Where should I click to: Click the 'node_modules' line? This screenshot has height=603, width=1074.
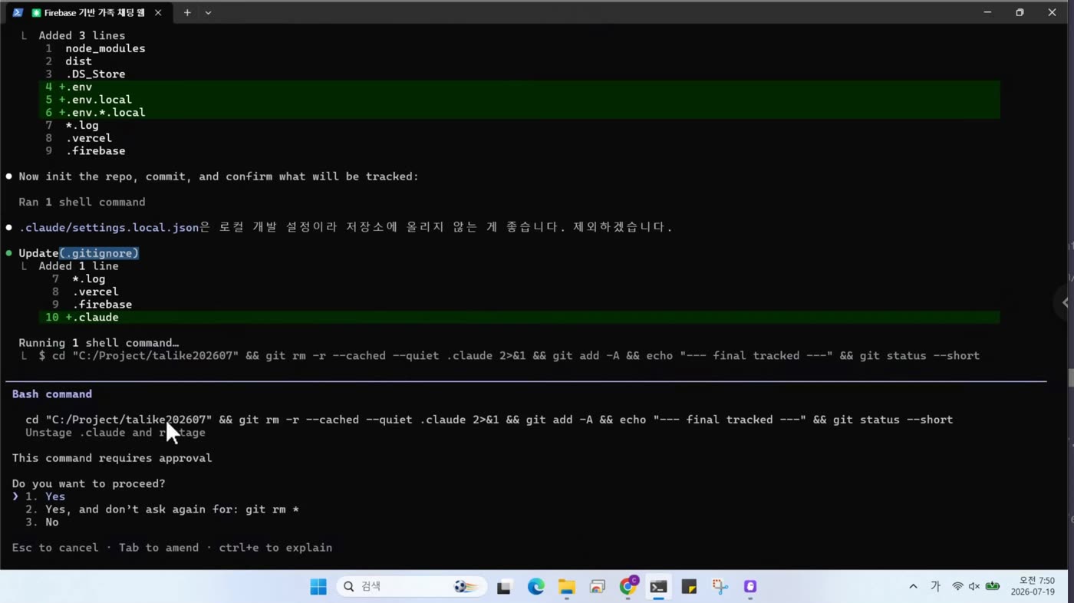[x=105, y=48]
